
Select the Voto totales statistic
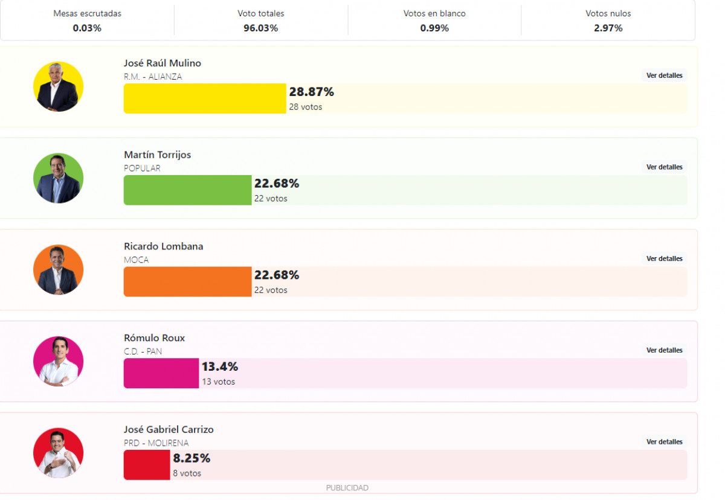tap(261, 21)
